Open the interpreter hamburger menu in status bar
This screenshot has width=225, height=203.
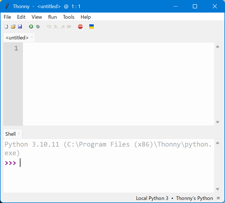click(218, 198)
